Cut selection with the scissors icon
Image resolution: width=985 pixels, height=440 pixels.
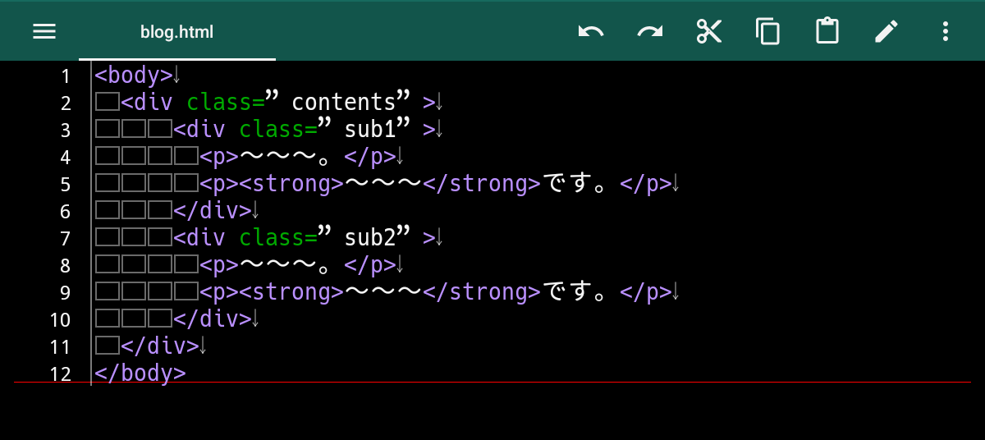click(x=709, y=32)
